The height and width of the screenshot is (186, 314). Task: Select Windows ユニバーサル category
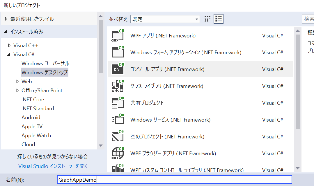(45, 63)
